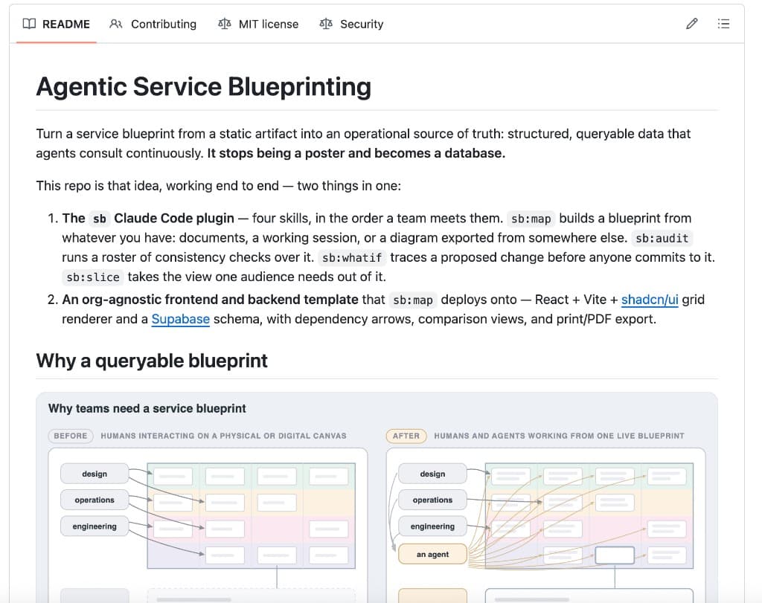Click the BEFORE badge in the diagram
This screenshot has width=762, height=603.
pyautogui.click(x=71, y=436)
